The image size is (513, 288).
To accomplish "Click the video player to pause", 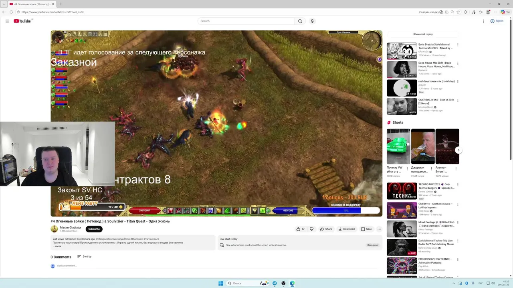I will click(216, 123).
